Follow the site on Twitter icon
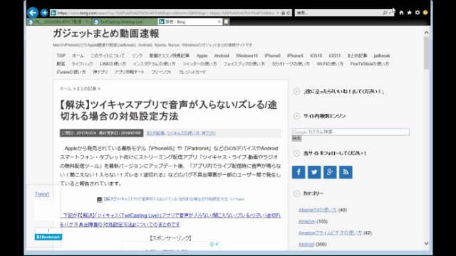The width and height of the screenshot is (456, 256). click(314, 172)
